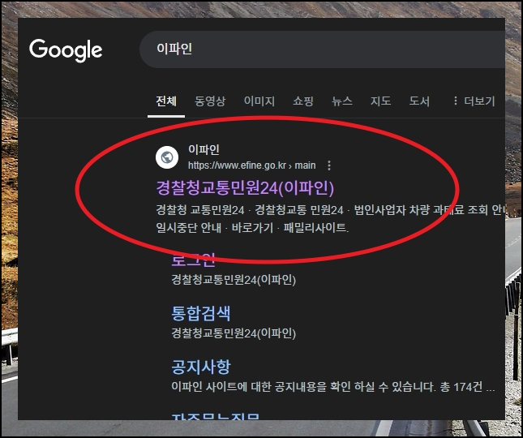The image size is (523, 438).
Task: Open the 공지사항 sitelink
Action: point(201,367)
